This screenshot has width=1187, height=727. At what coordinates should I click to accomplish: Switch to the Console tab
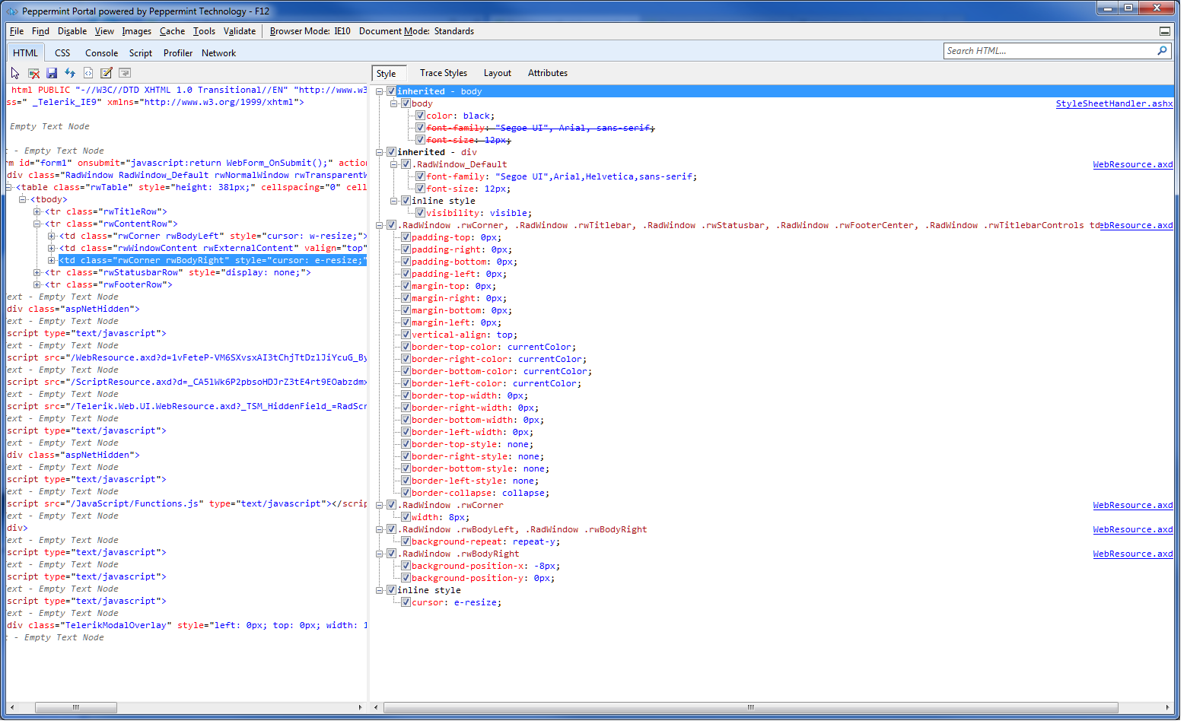point(101,53)
